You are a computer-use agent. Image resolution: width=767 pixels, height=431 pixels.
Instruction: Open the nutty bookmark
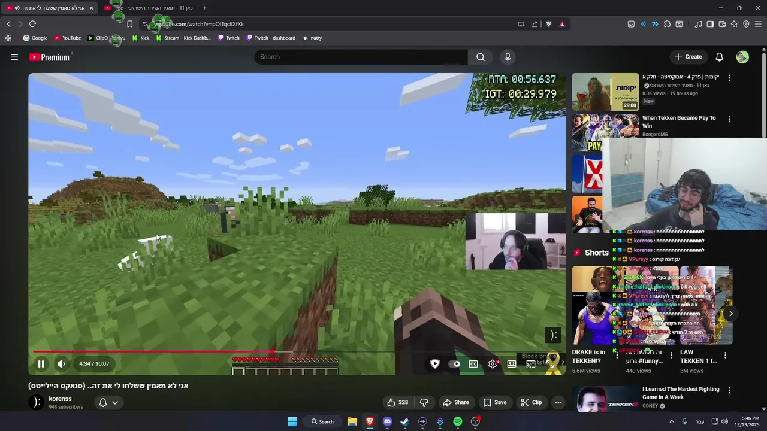click(x=312, y=38)
